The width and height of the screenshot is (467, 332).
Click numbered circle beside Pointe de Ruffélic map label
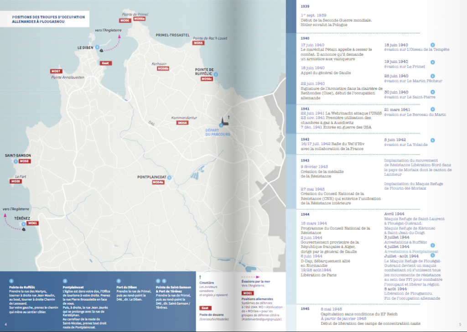216,74
